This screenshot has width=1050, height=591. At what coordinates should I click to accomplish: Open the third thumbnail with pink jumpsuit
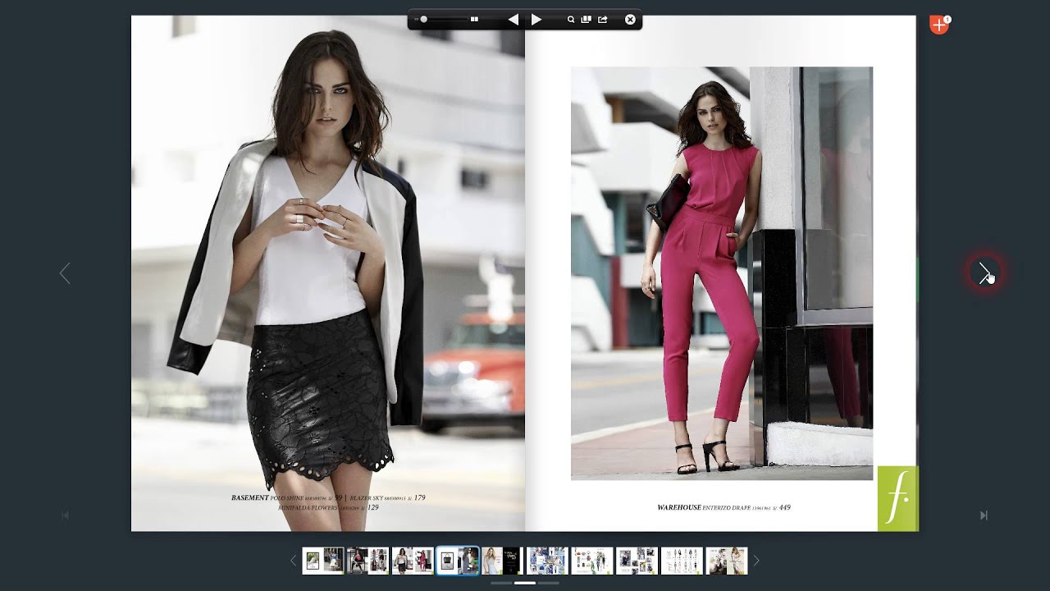(413, 561)
